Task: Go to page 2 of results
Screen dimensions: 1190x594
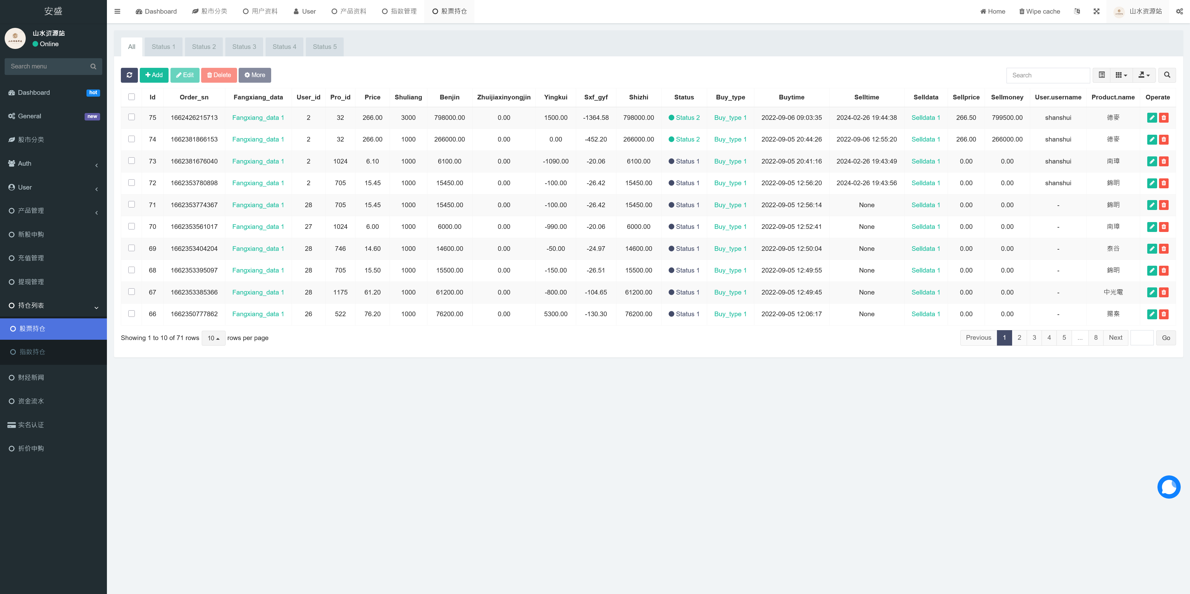Action: pos(1019,337)
